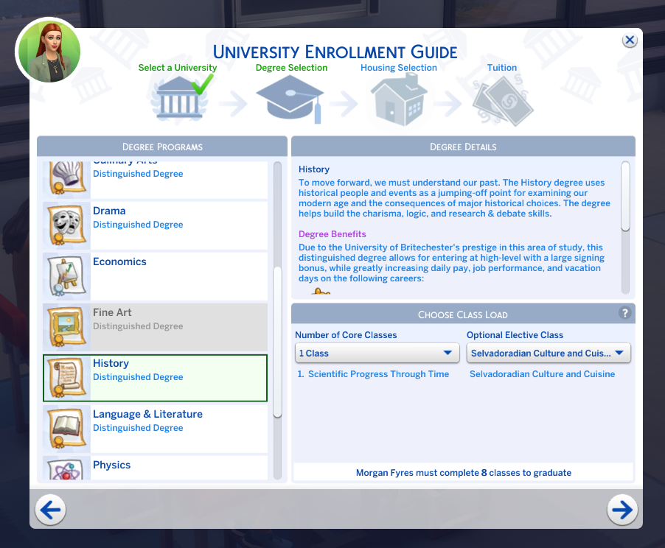Image resolution: width=665 pixels, height=548 pixels.
Task: Click the degree details scrollbar
Action: [625, 196]
